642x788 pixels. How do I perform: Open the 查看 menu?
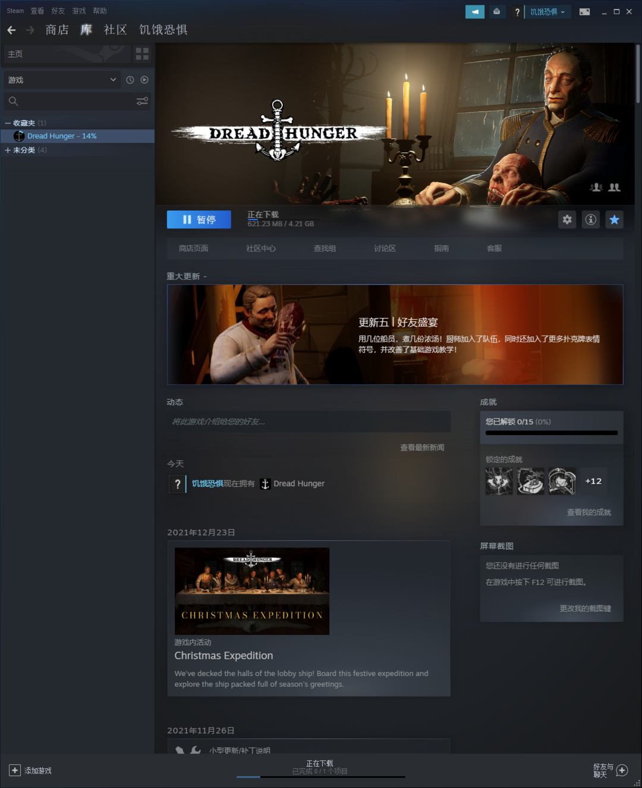point(37,11)
